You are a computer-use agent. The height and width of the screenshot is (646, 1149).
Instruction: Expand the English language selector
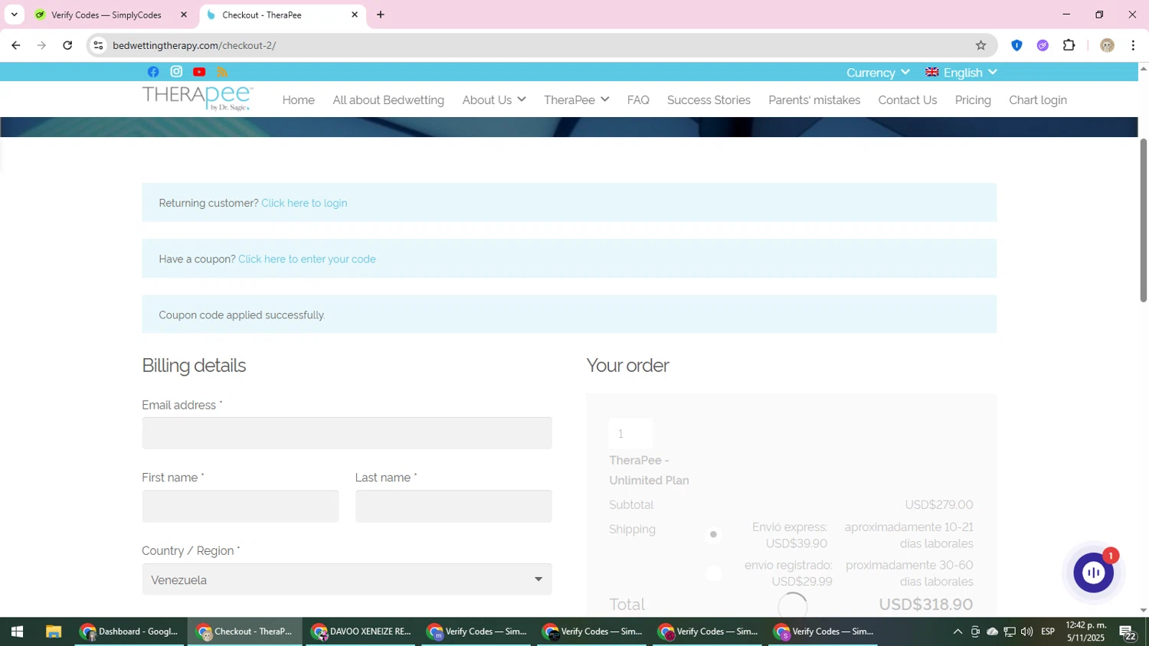[x=961, y=73]
